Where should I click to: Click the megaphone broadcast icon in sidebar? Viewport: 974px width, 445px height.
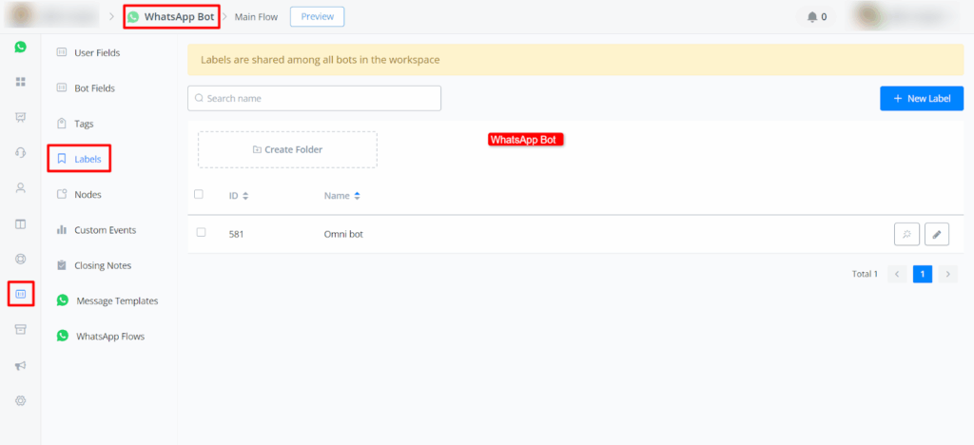(20, 365)
